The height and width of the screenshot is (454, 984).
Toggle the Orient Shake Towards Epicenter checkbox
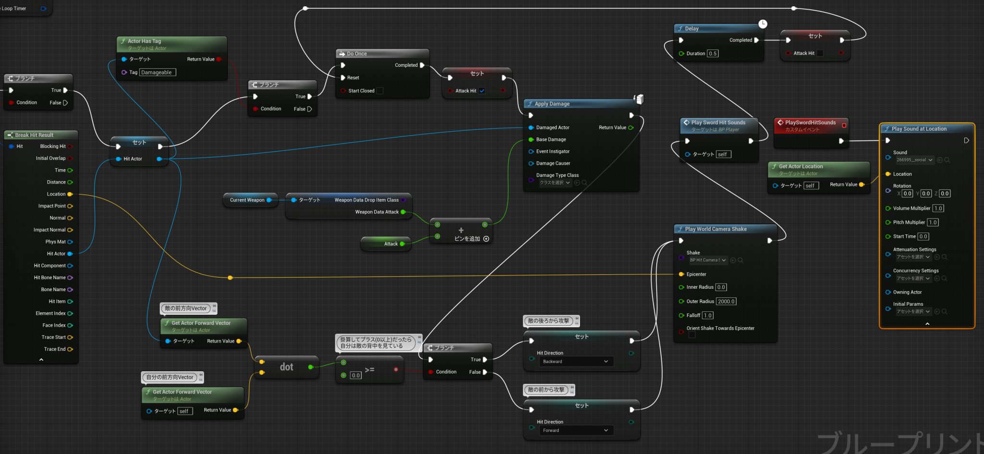coord(692,335)
